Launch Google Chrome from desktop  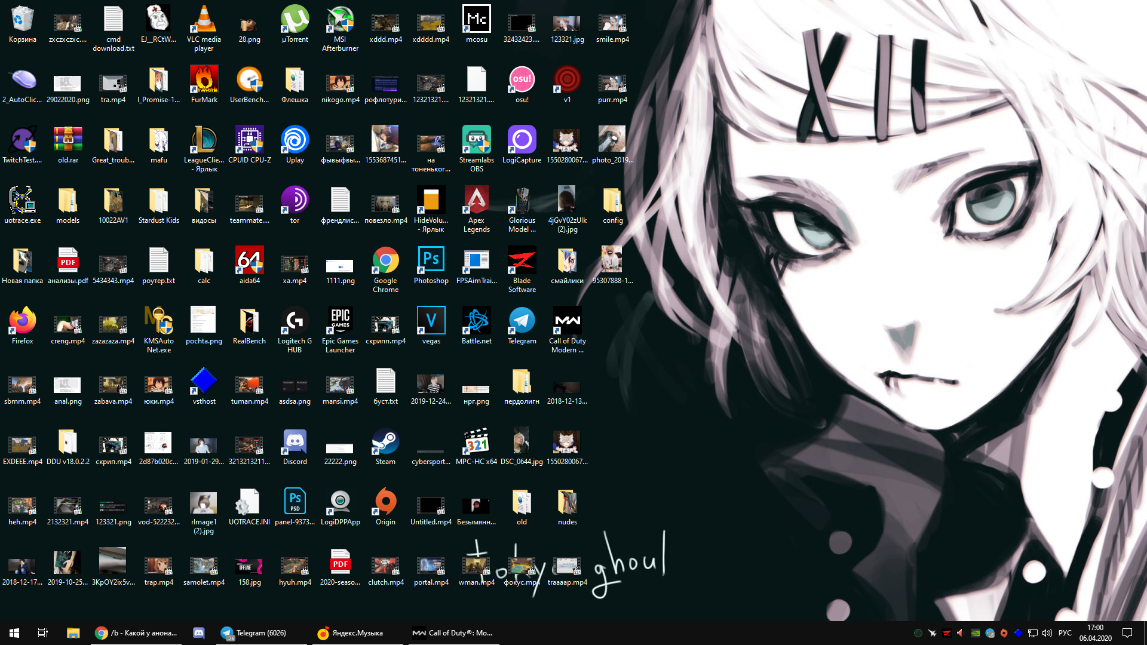385,271
